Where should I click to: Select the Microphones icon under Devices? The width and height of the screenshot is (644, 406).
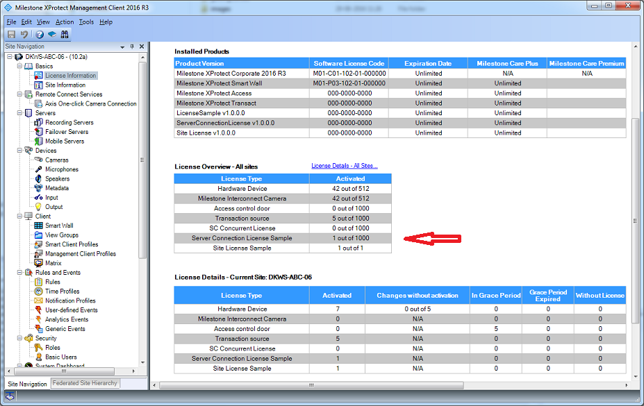39,169
